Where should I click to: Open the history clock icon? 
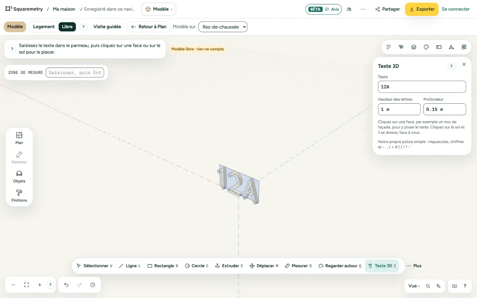93,285
